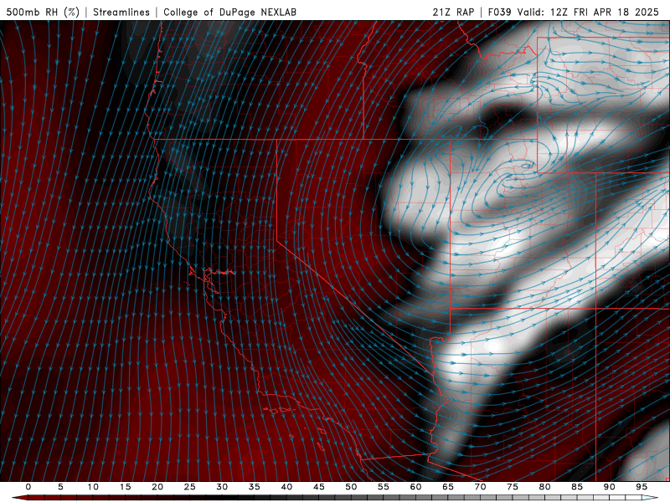Click the color bar label "95"
Viewport: 670px width, 502px height.
tap(641, 487)
